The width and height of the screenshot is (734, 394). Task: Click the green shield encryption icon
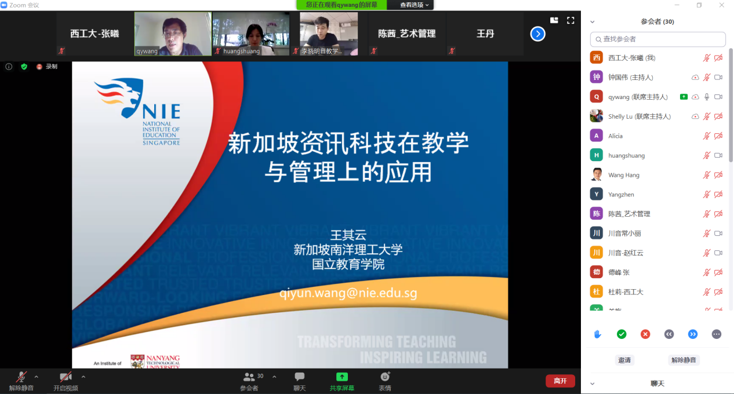pos(24,67)
